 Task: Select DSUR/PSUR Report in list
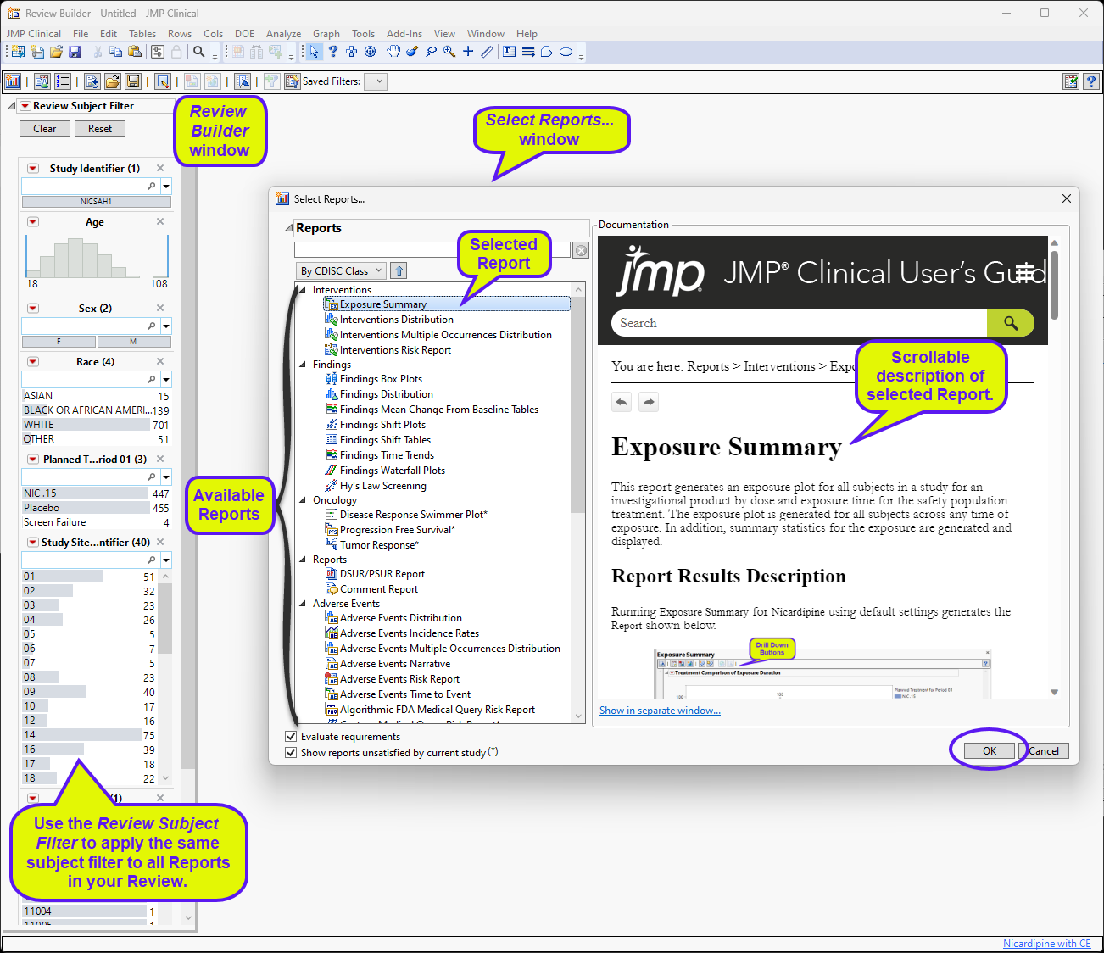coord(382,574)
